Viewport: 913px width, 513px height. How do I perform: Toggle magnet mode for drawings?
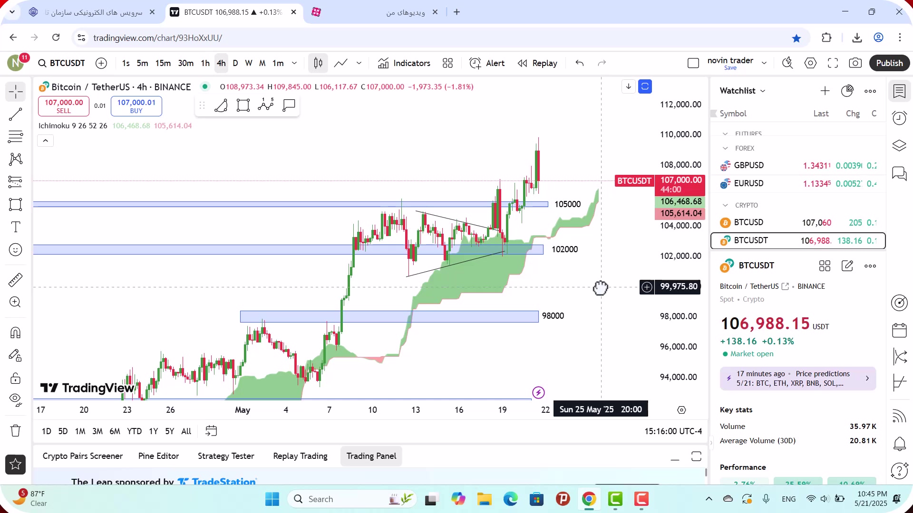[x=16, y=332]
